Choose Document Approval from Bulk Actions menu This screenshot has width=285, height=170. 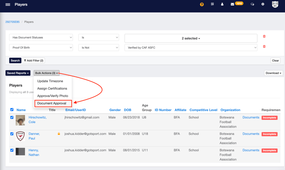[52, 103]
